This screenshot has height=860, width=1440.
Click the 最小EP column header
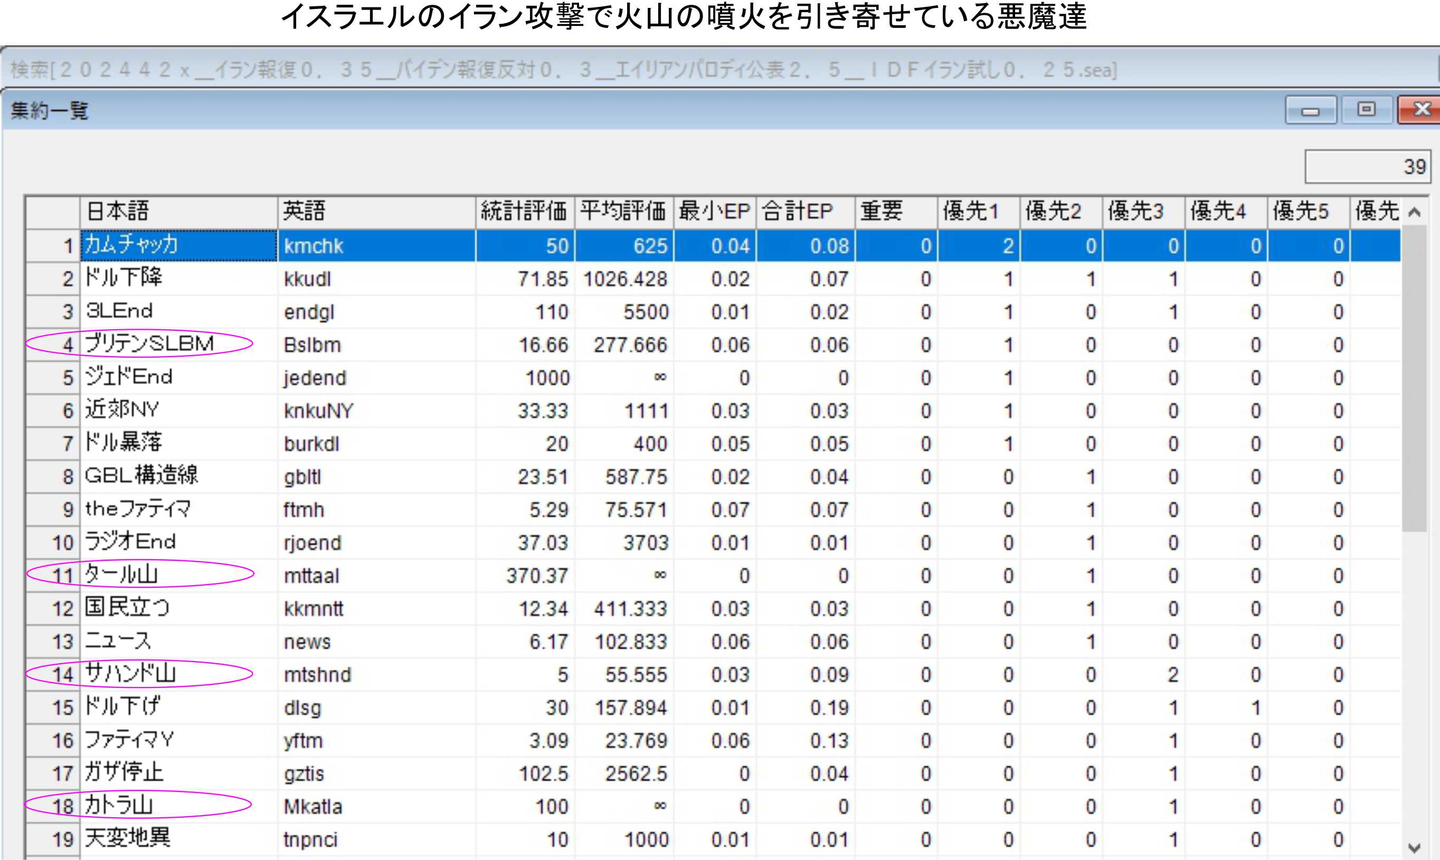click(715, 212)
